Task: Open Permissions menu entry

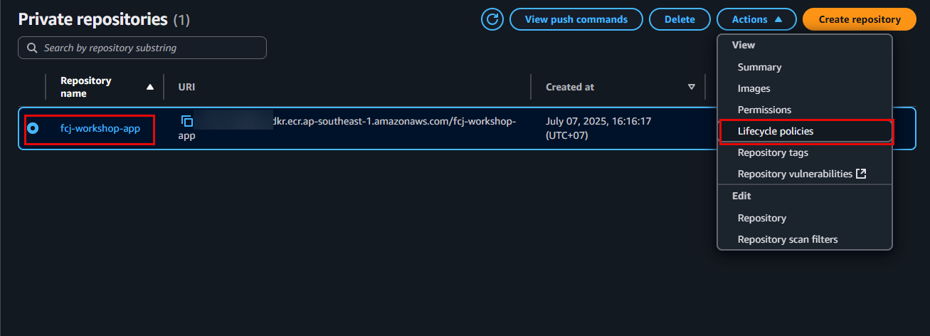Action: (764, 110)
